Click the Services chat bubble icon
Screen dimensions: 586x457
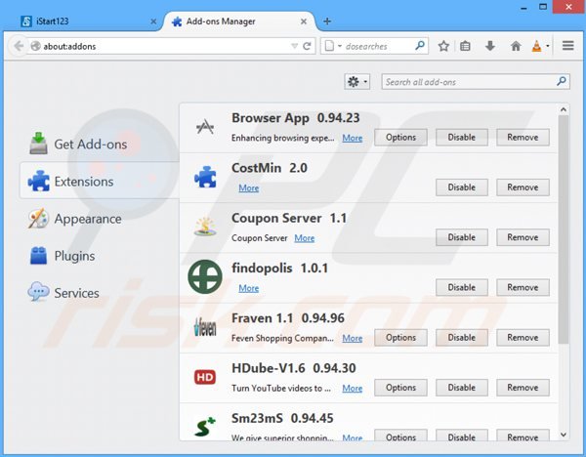pyautogui.click(x=38, y=291)
